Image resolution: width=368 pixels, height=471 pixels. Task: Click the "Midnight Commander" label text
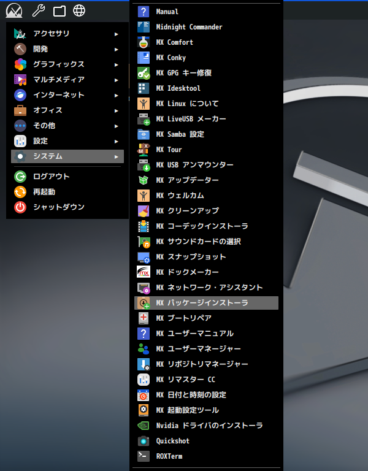(190, 27)
